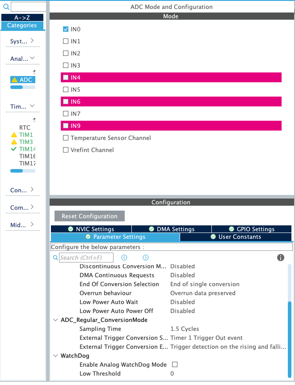Open the User Constants tab

tap(236, 237)
